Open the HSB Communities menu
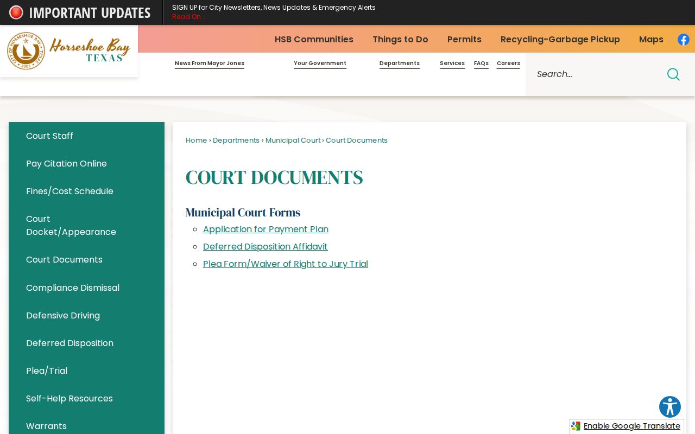This screenshot has height=434, width=695. pos(314,39)
